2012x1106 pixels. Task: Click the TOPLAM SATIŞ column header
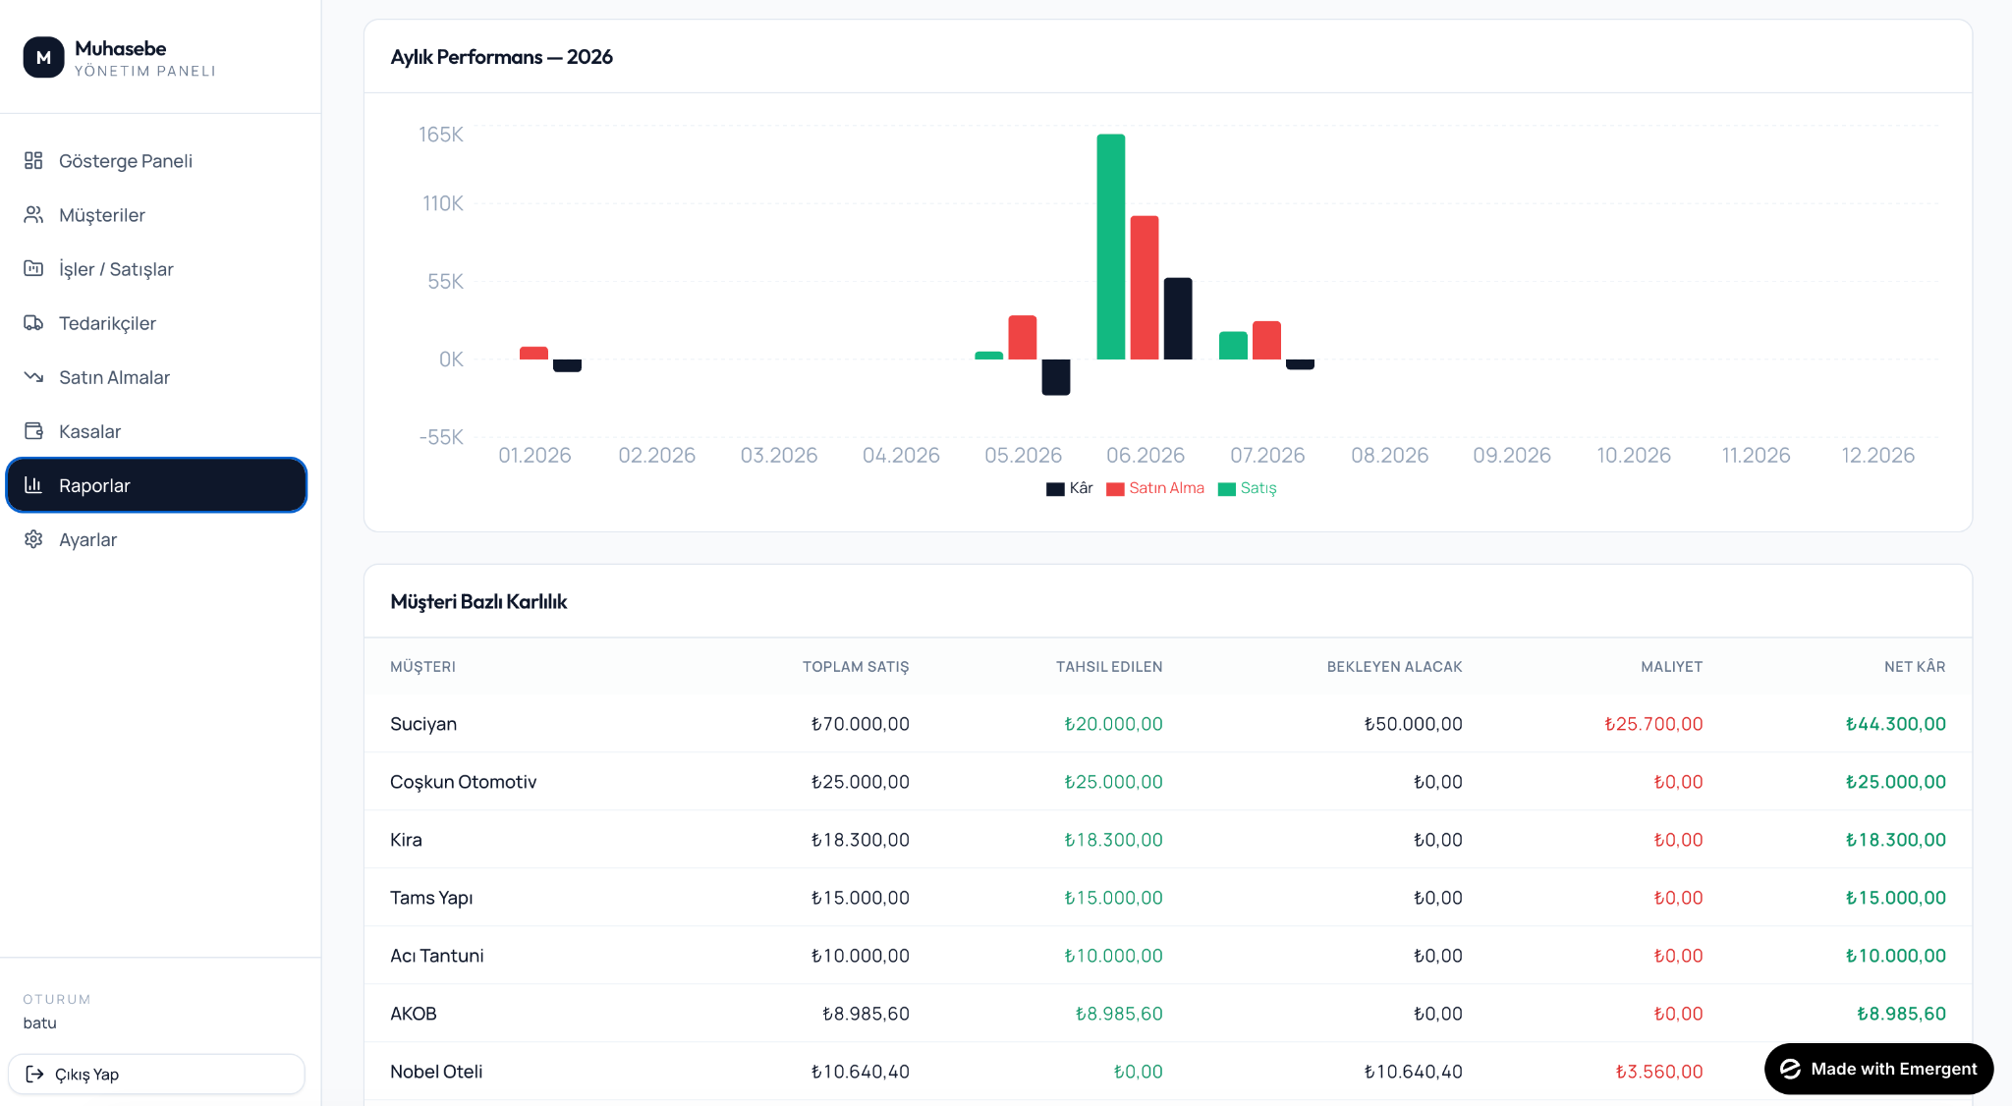pyautogui.click(x=856, y=666)
